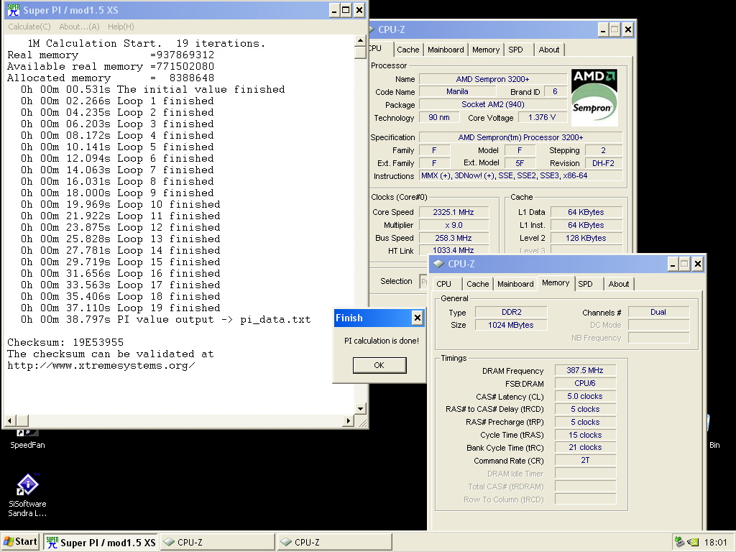Screen dimensions: 736x552
Task: Click the NVIDIA tray icon
Action: coord(692,542)
